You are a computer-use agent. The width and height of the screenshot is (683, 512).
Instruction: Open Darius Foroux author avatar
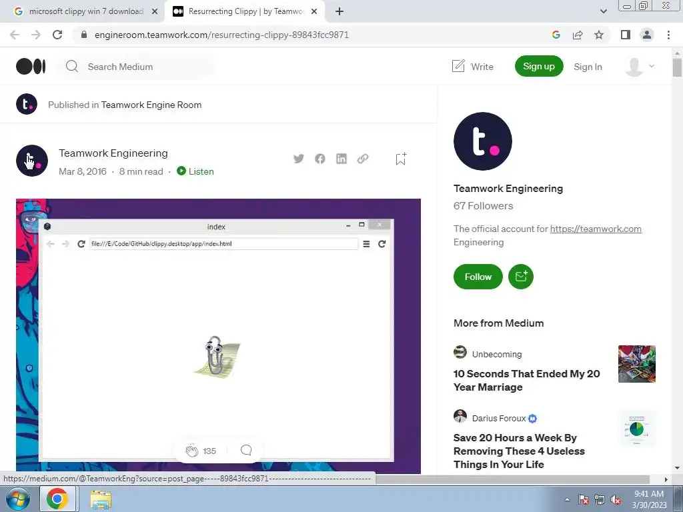[x=460, y=416]
